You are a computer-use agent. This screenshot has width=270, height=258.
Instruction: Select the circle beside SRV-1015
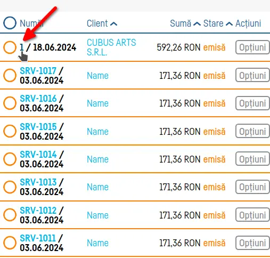click(x=10, y=131)
